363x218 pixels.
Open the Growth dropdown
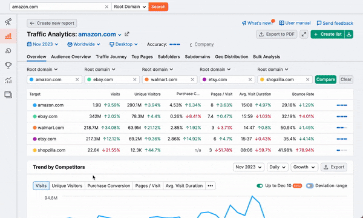(304, 167)
